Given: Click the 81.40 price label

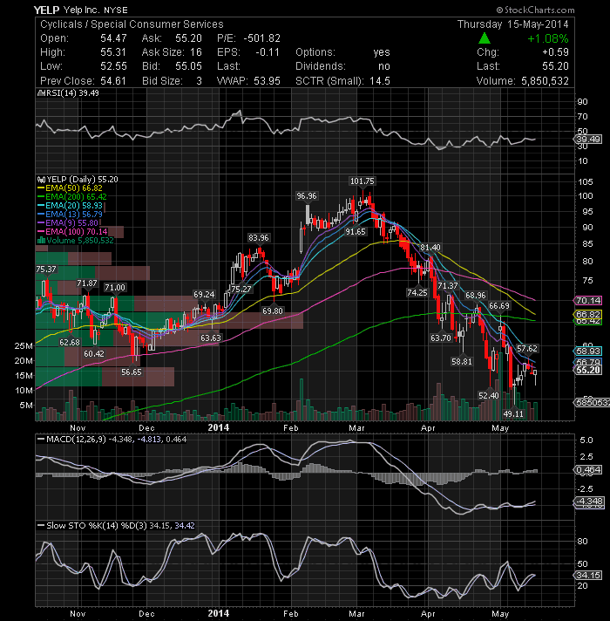Looking at the screenshot, I should 430,248.
